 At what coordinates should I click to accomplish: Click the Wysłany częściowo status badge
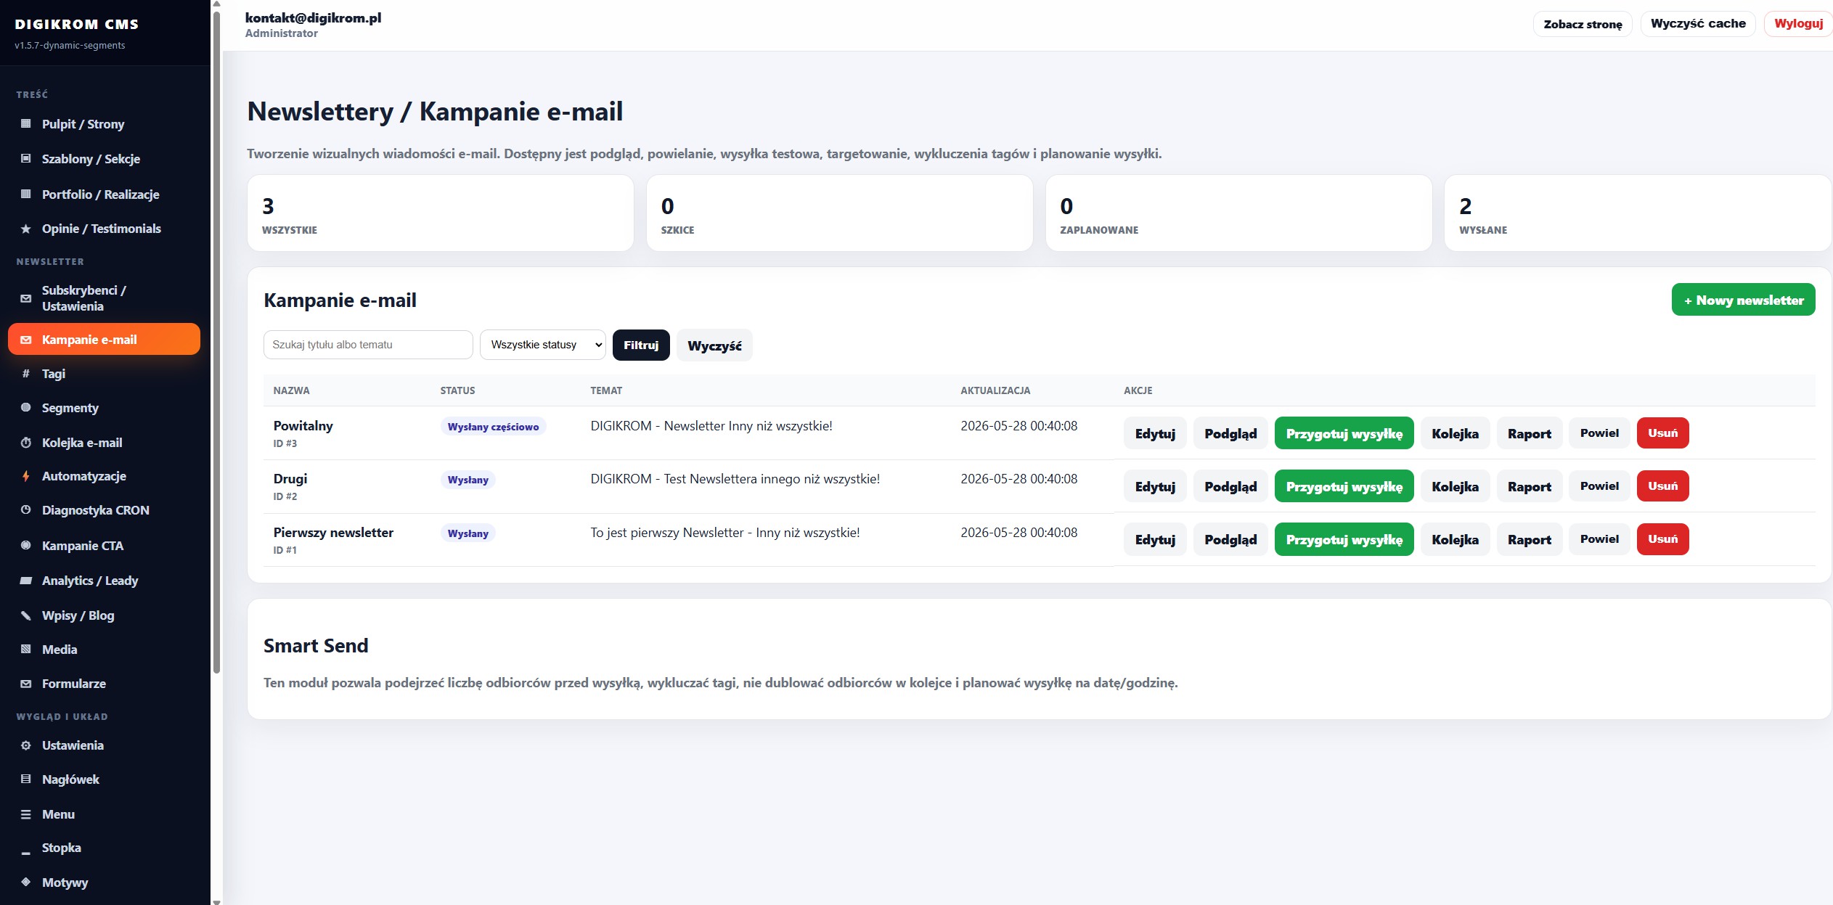(493, 427)
